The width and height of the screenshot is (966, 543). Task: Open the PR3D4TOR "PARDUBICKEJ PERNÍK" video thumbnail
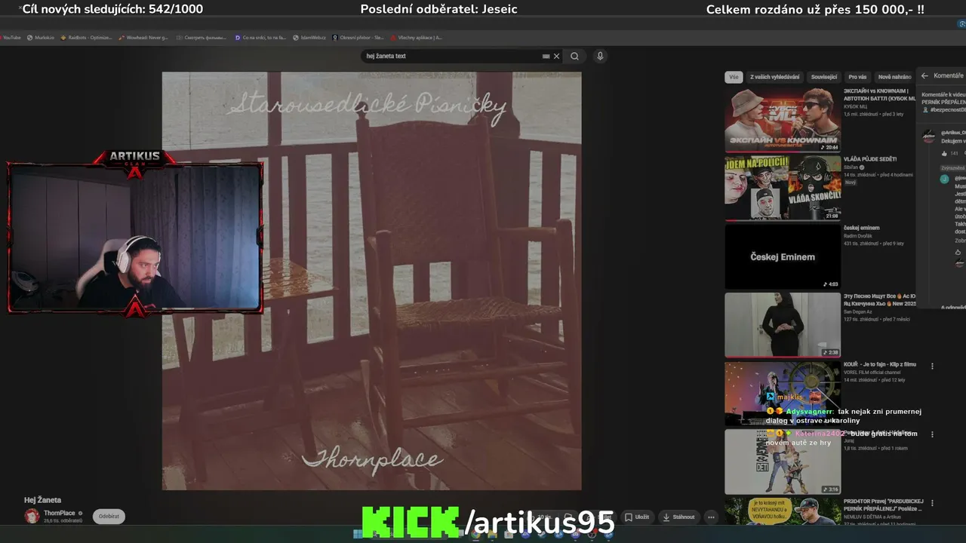[x=783, y=511]
